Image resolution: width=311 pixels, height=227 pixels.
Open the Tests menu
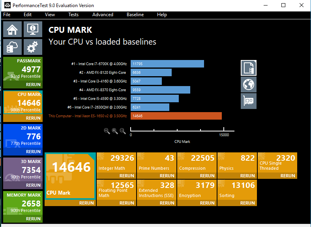[x=73, y=15]
